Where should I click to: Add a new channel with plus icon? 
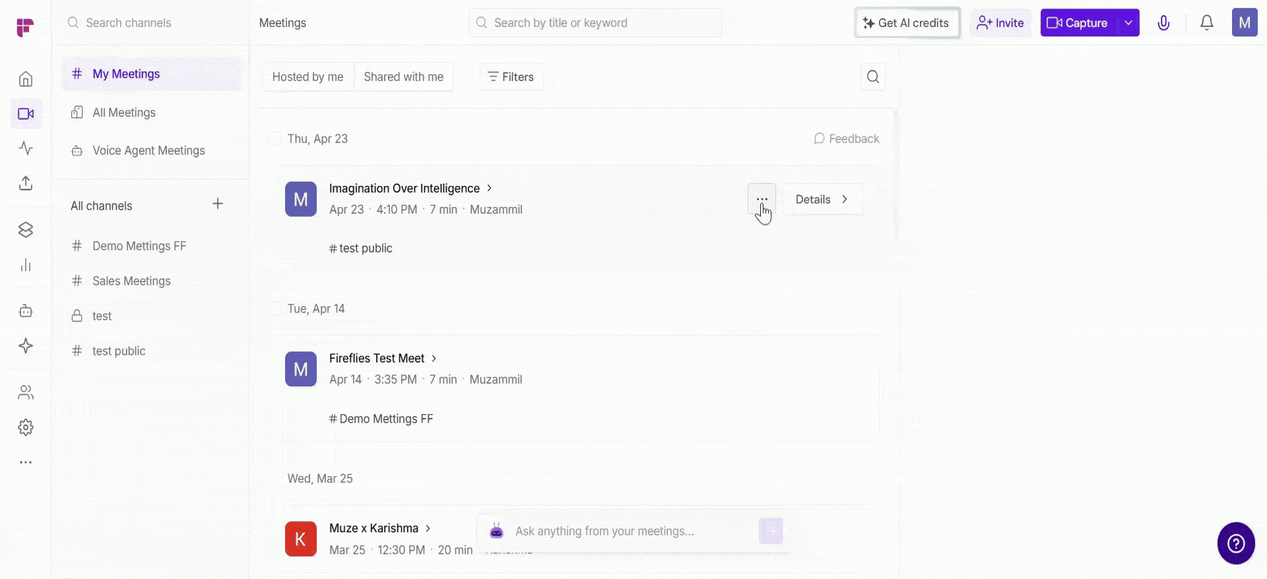pos(218,204)
